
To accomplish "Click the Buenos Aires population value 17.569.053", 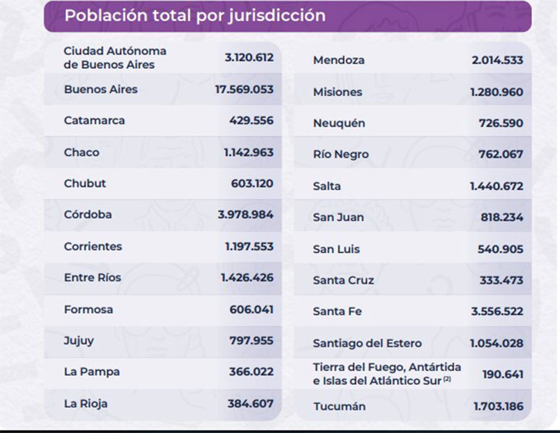I will (x=244, y=89).
